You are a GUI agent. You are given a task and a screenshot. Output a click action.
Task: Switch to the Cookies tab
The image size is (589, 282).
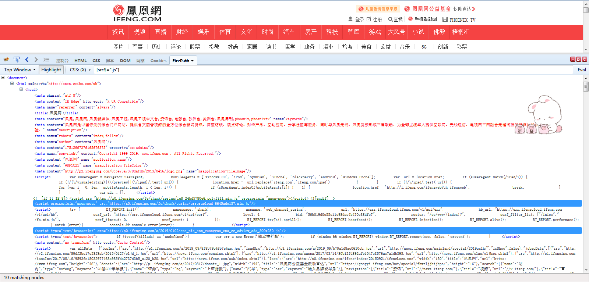click(x=158, y=61)
